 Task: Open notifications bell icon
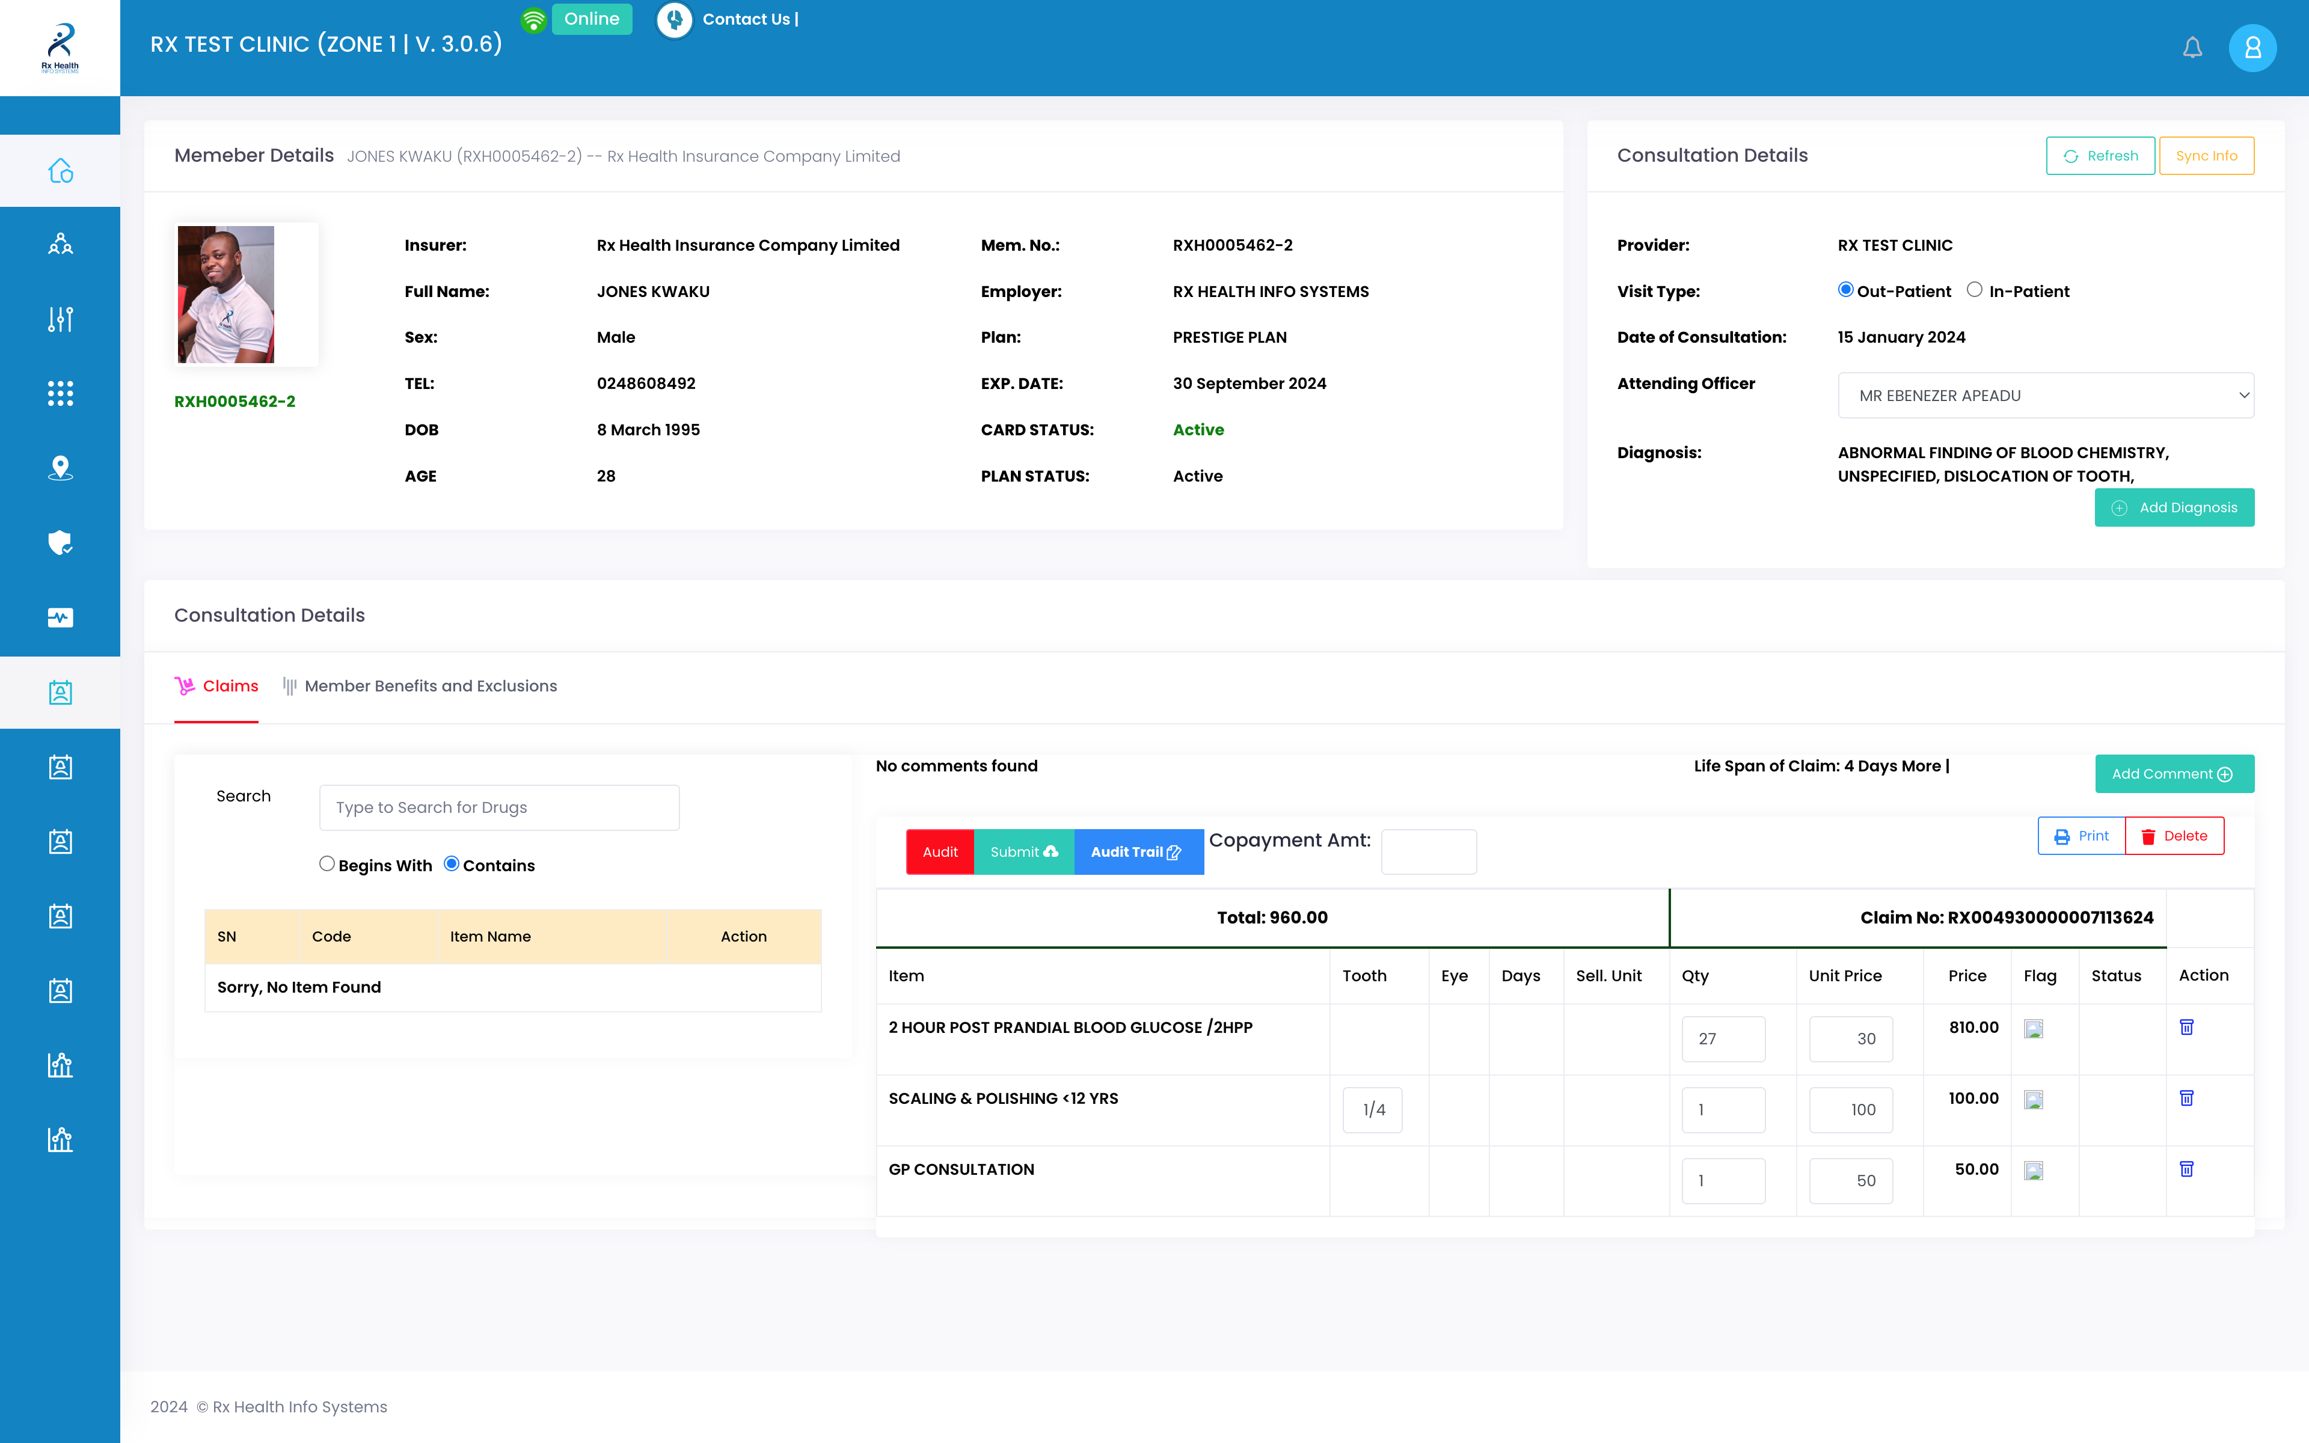click(x=2192, y=47)
